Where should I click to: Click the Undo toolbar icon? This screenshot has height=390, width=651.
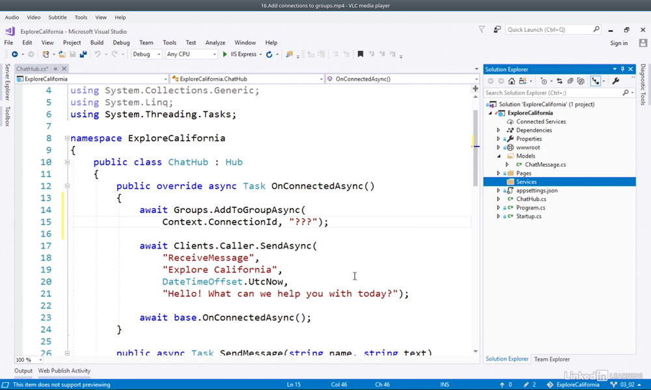pyautogui.click(x=98, y=55)
